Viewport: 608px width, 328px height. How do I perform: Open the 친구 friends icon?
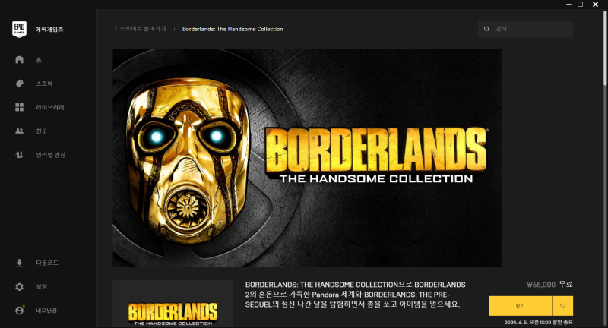coord(20,131)
